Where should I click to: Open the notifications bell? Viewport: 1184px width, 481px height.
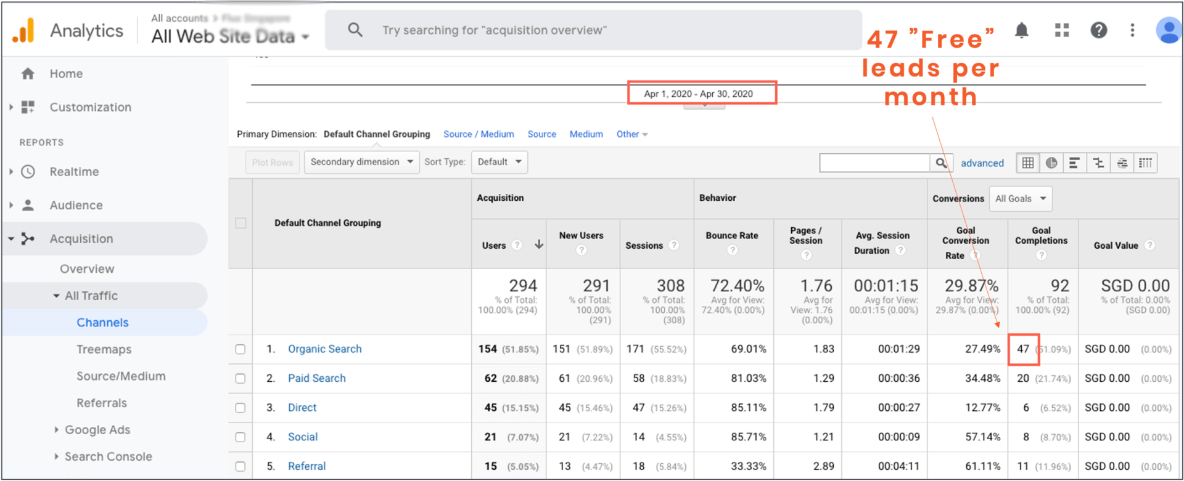[1021, 30]
